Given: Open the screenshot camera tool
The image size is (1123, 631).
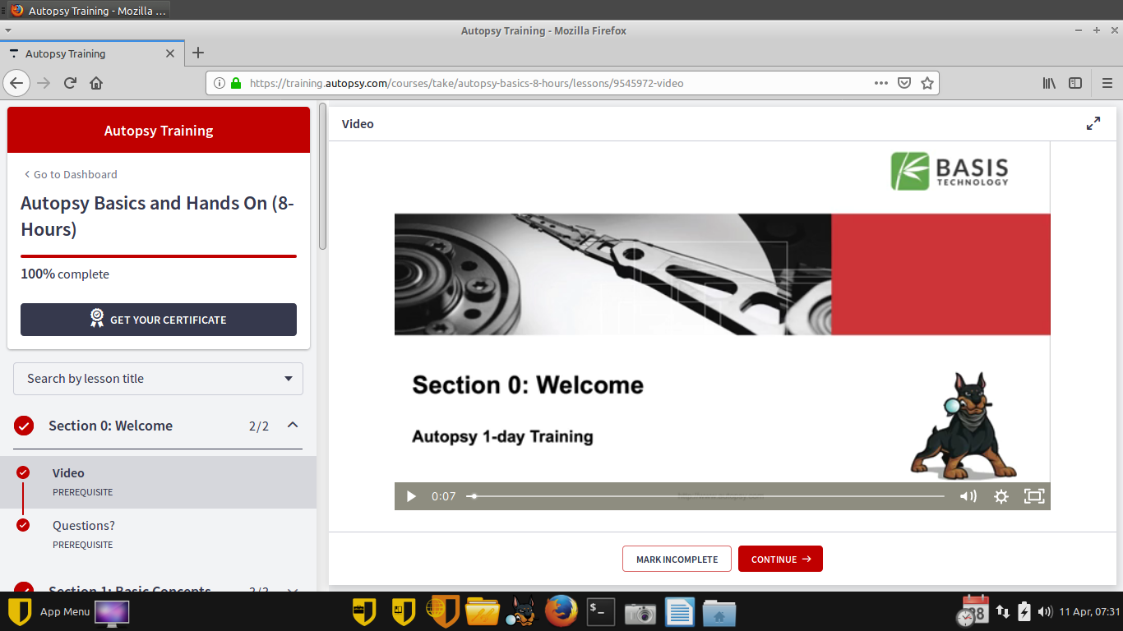Looking at the screenshot, I should 640,613.
